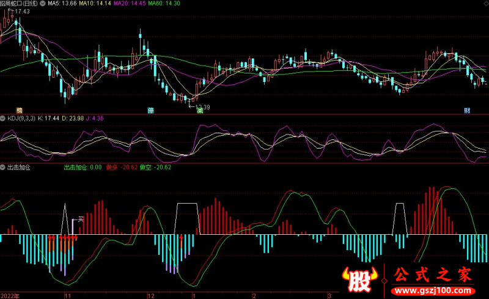This screenshot has width=489, height=299.
Task: Open the 停 event marker icon
Action: pos(150,111)
